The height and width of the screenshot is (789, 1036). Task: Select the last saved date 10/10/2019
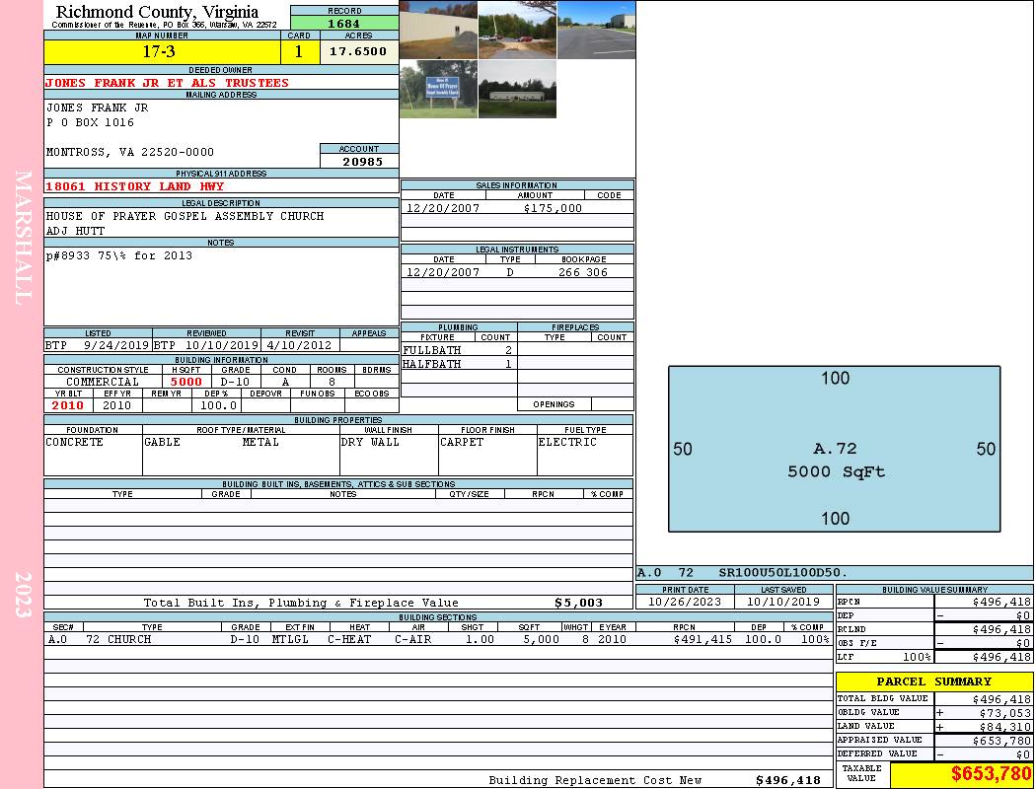click(783, 602)
